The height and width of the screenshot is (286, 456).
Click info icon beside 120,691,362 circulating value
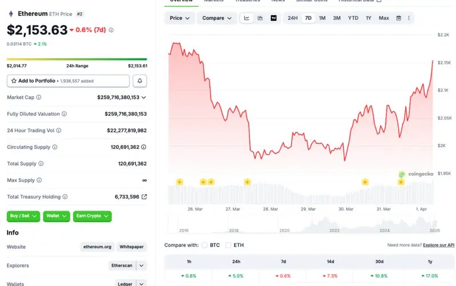[144, 147]
